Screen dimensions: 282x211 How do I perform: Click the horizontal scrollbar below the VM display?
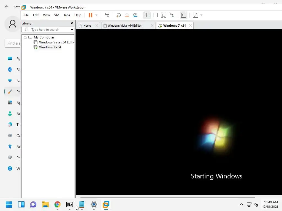click(x=168, y=197)
